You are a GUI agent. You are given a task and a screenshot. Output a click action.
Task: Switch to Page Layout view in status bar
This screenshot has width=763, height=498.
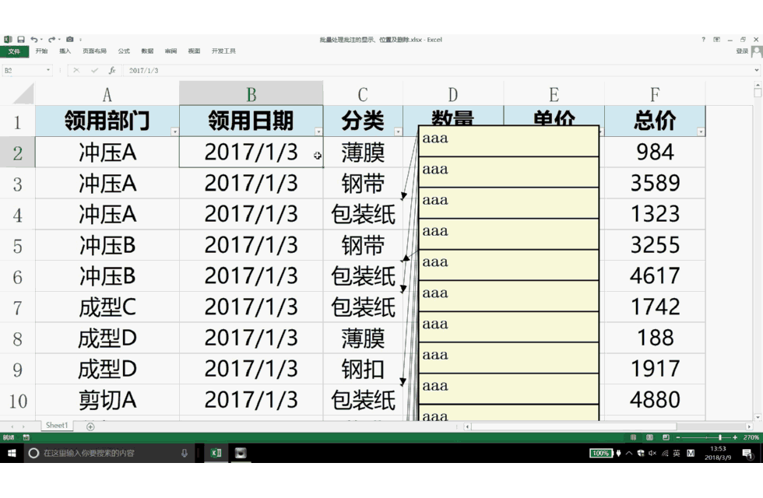tap(650, 437)
